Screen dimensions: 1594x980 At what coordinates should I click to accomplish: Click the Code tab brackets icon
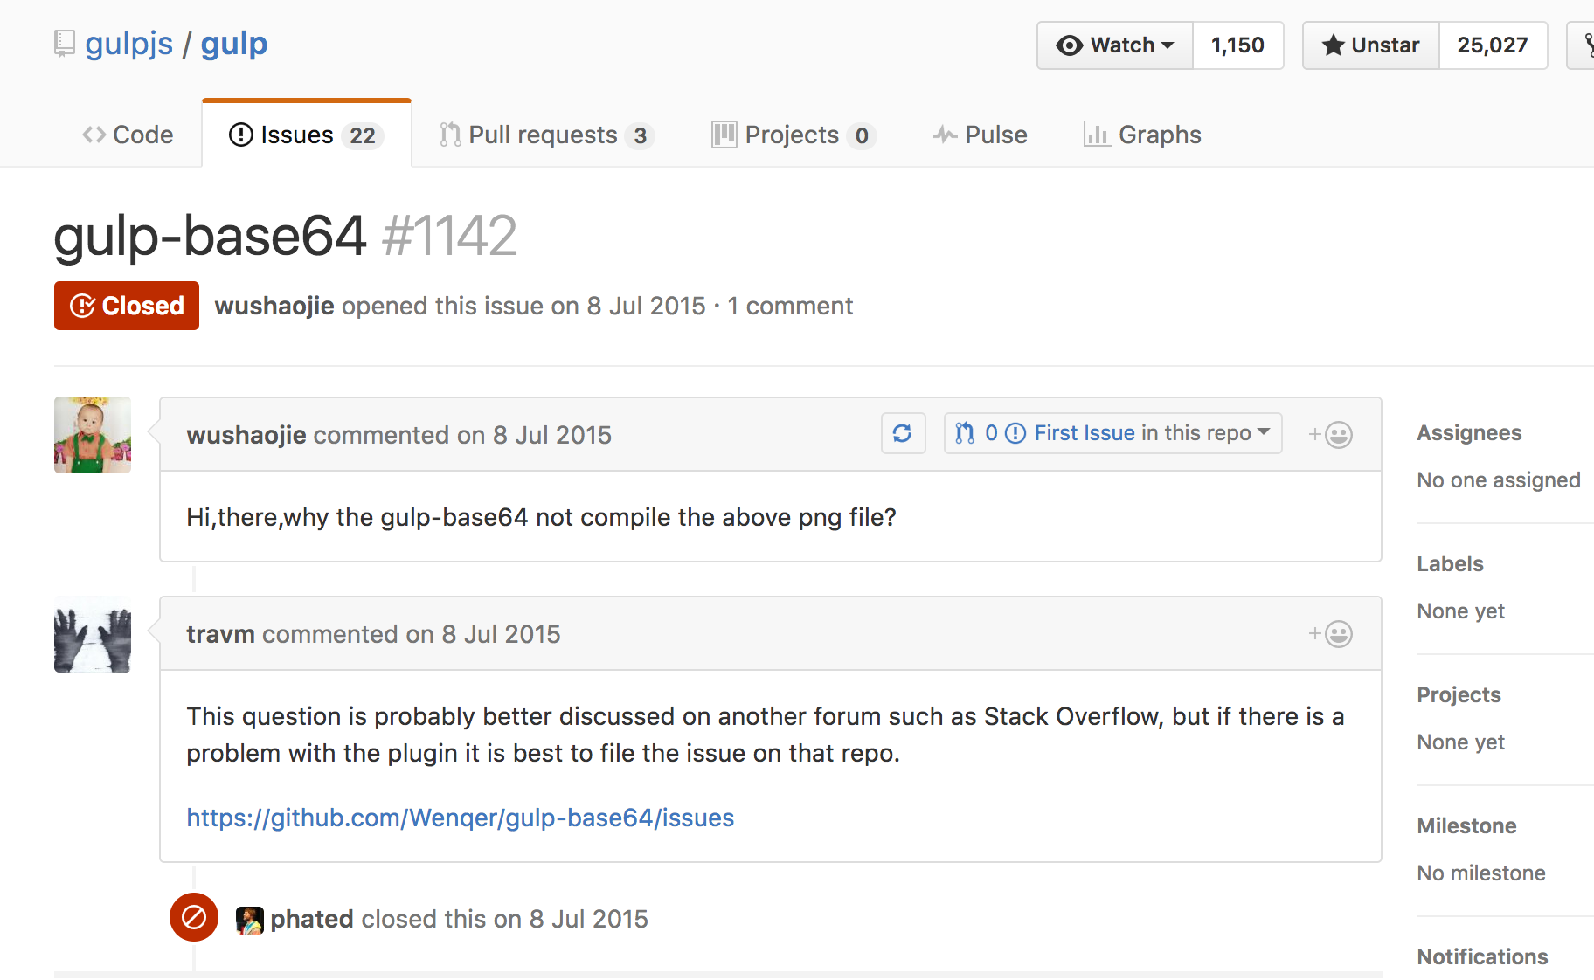click(x=94, y=135)
